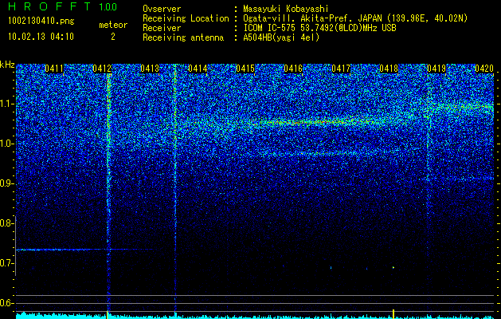Click the kHz axis unit label
The image size is (501, 319).
point(7,65)
